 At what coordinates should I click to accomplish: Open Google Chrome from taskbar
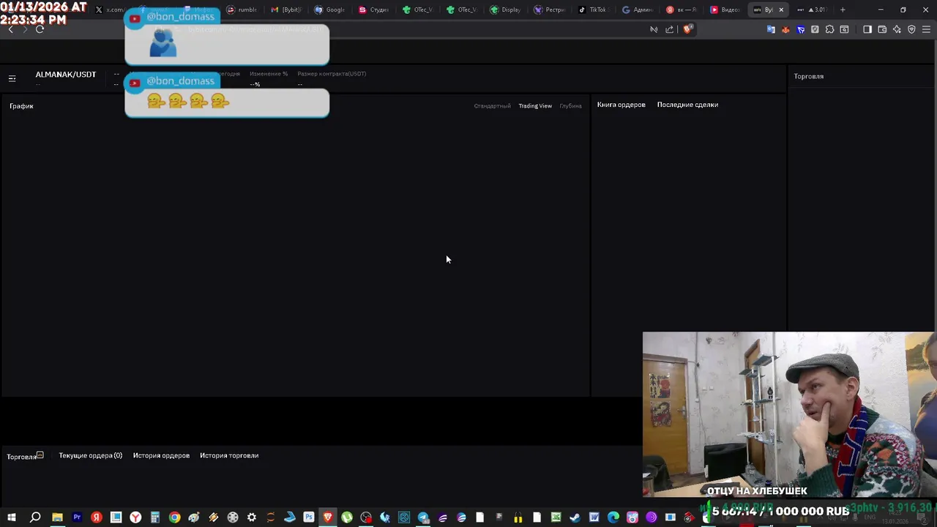174,517
